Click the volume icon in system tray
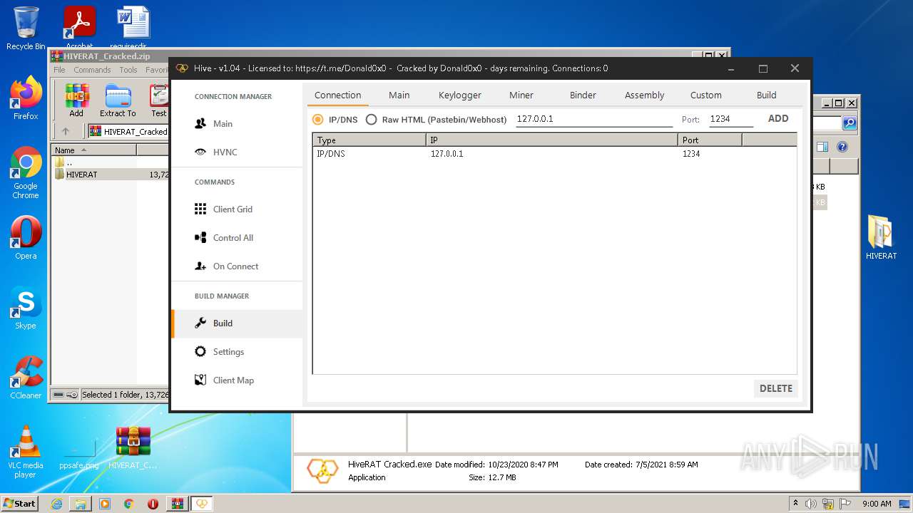Viewport: 913px width, 513px height. coord(810,504)
